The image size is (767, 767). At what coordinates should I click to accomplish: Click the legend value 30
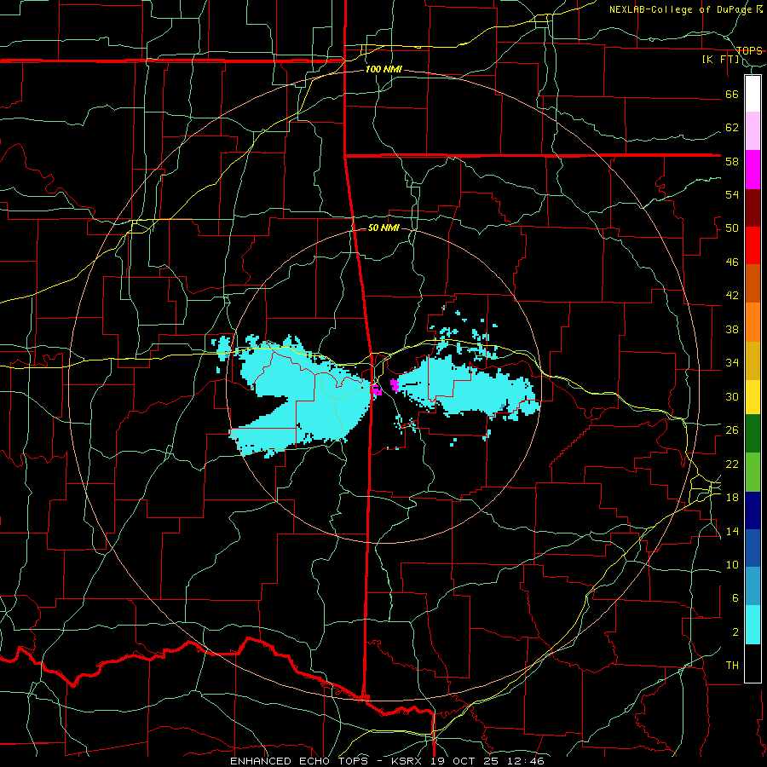732,396
